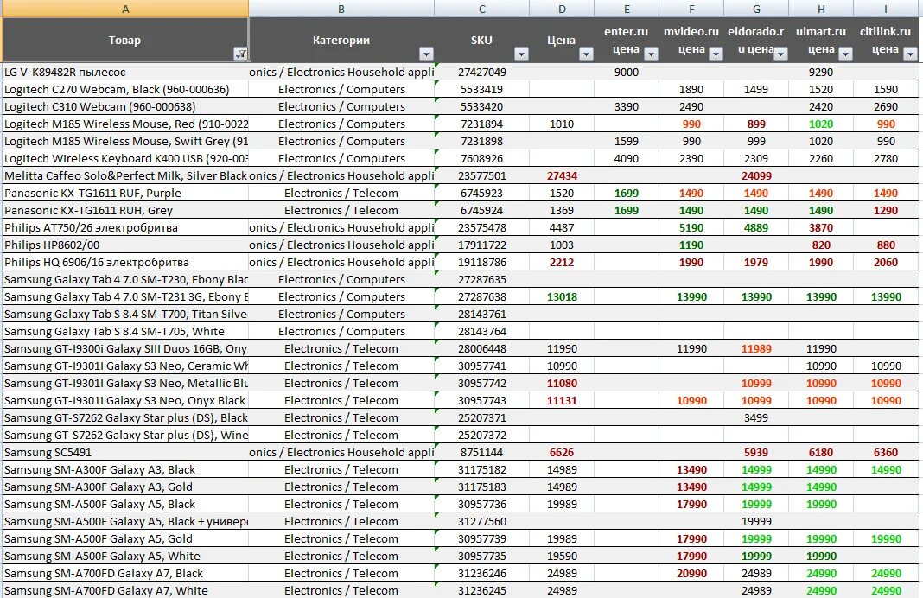923x598 pixels.
Task: Click SKU value 23577501
Action: coord(482,176)
